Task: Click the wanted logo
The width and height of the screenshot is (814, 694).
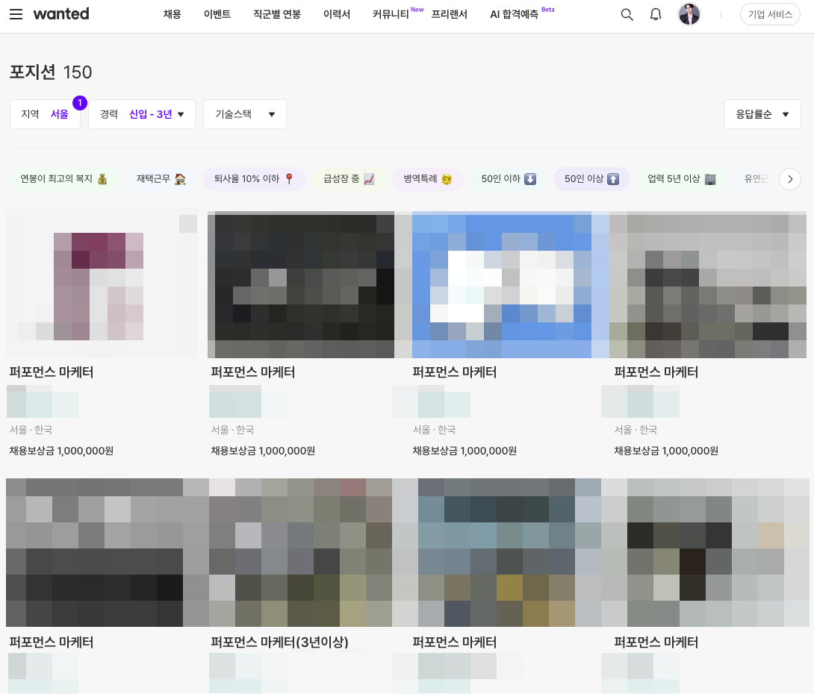Action: pyautogui.click(x=60, y=13)
